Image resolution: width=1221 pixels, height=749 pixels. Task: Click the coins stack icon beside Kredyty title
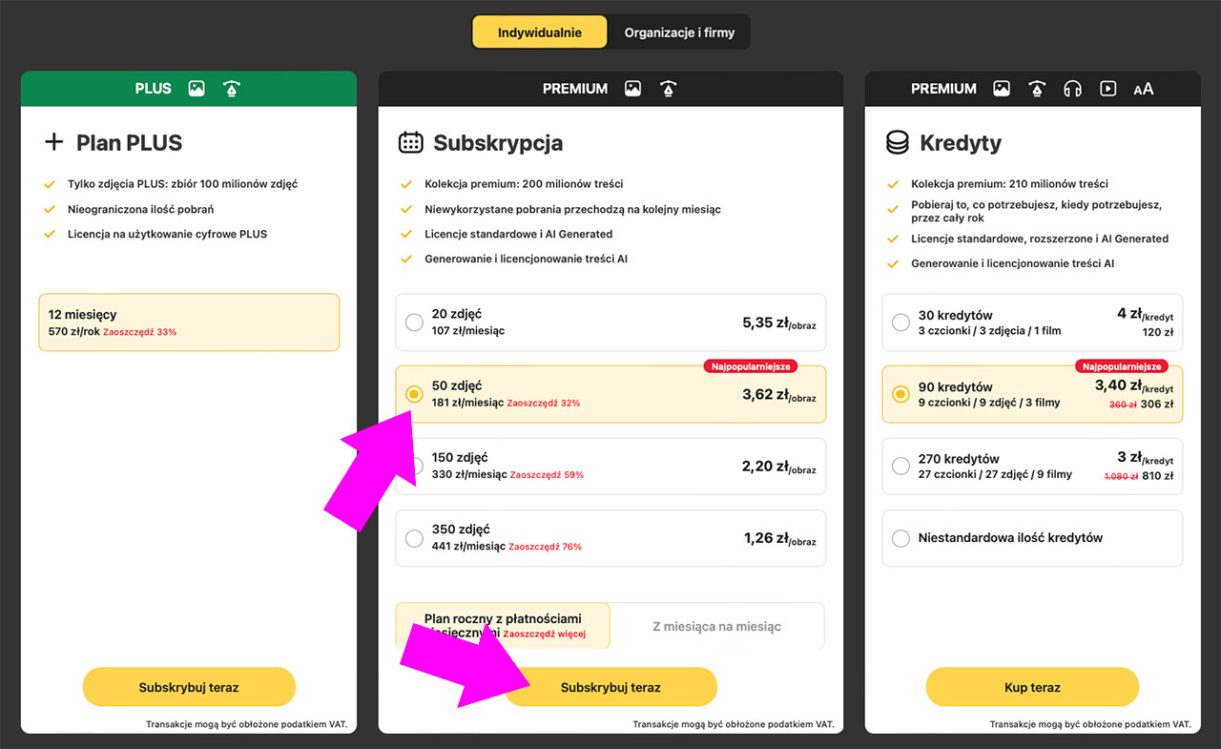click(x=897, y=143)
